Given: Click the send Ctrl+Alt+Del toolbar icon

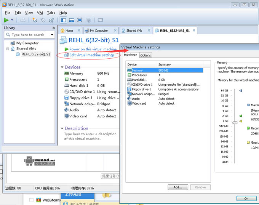Looking at the screenshot, I should click(x=22, y=20).
